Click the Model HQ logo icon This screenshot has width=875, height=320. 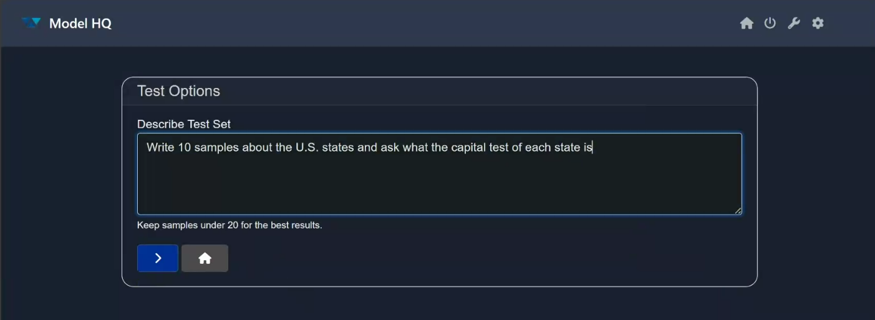pyautogui.click(x=31, y=23)
